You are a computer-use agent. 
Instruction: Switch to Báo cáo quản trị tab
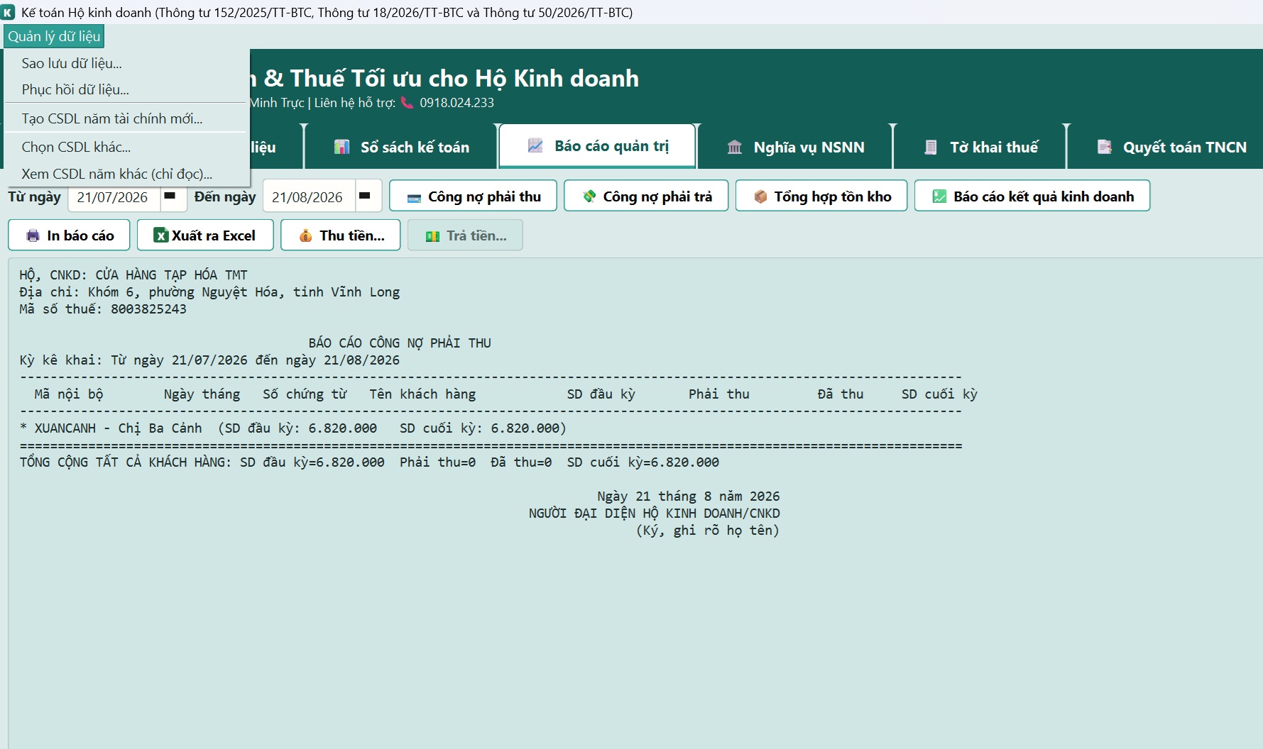598,146
